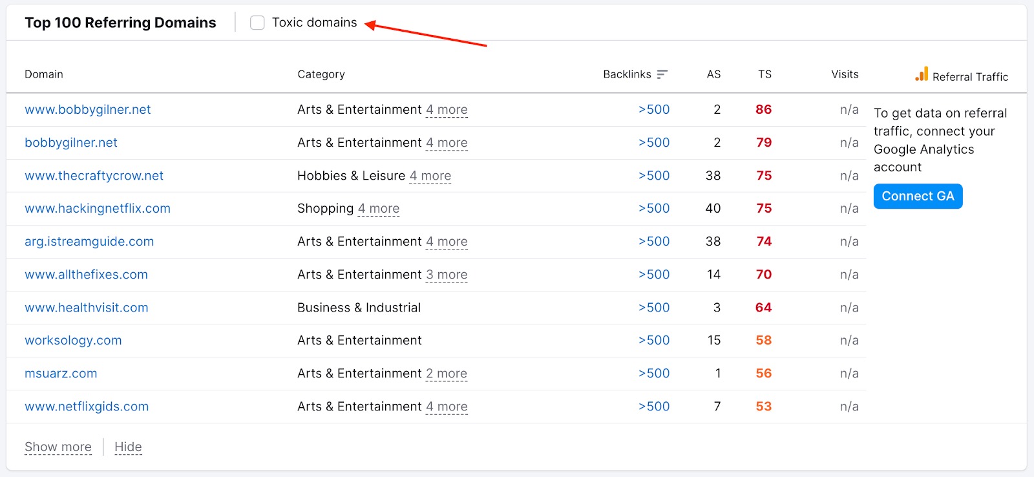The width and height of the screenshot is (1034, 477).
Task: Open the www.bobbygilner.net domain link
Action: pos(87,110)
